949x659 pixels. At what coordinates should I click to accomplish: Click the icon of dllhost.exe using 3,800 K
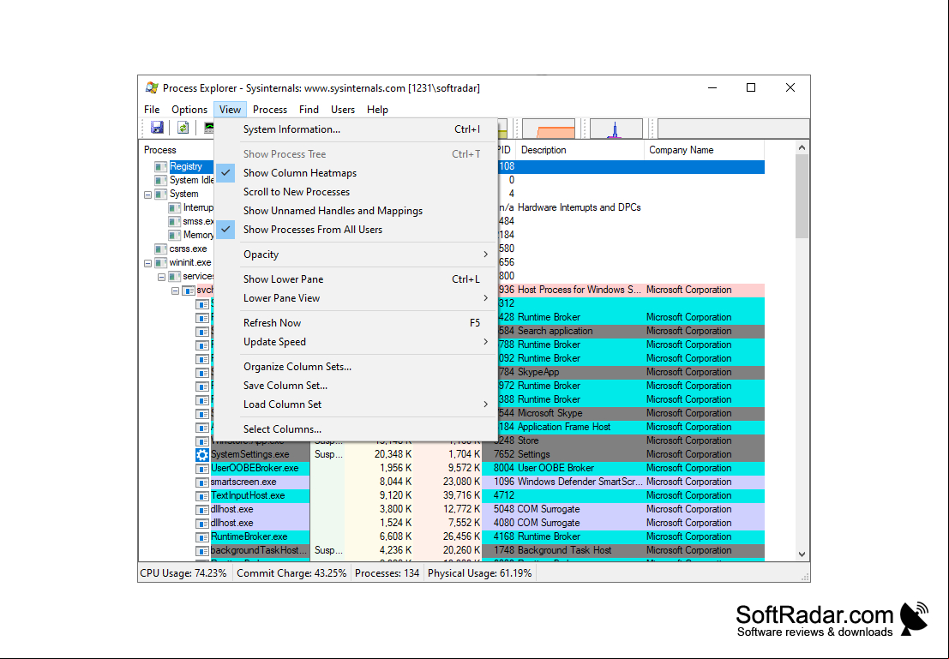click(202, 510)
